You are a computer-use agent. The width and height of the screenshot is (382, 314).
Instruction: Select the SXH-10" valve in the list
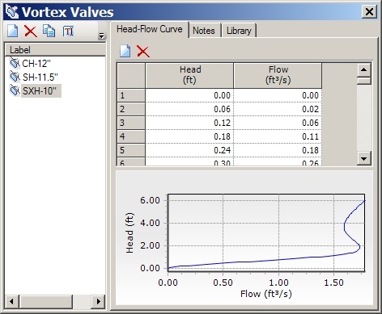[40, 91]
